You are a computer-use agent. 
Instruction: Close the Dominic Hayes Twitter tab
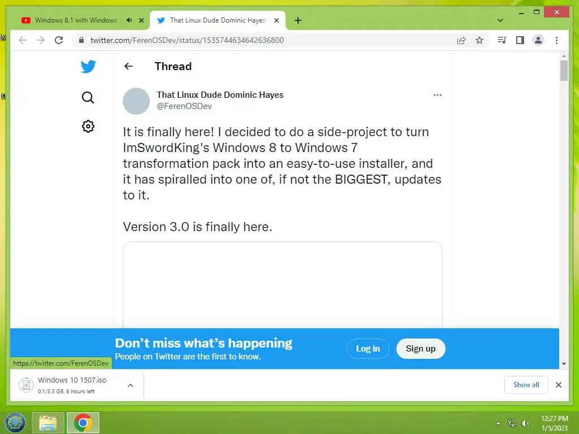(x=276, y=20)
